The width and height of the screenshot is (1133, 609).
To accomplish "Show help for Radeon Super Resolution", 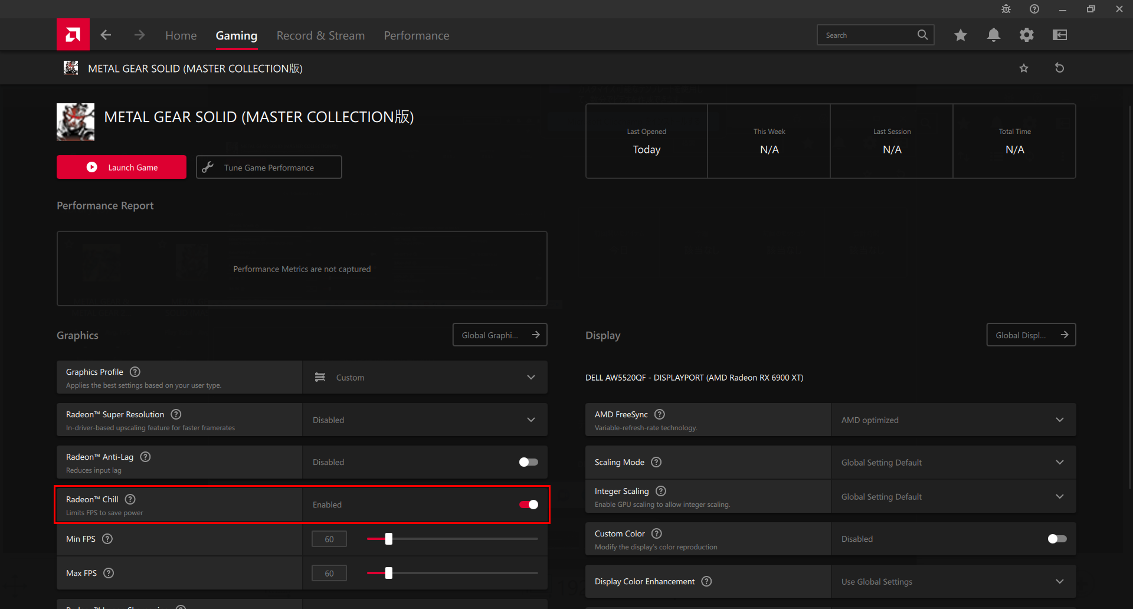I will [176, 414].
